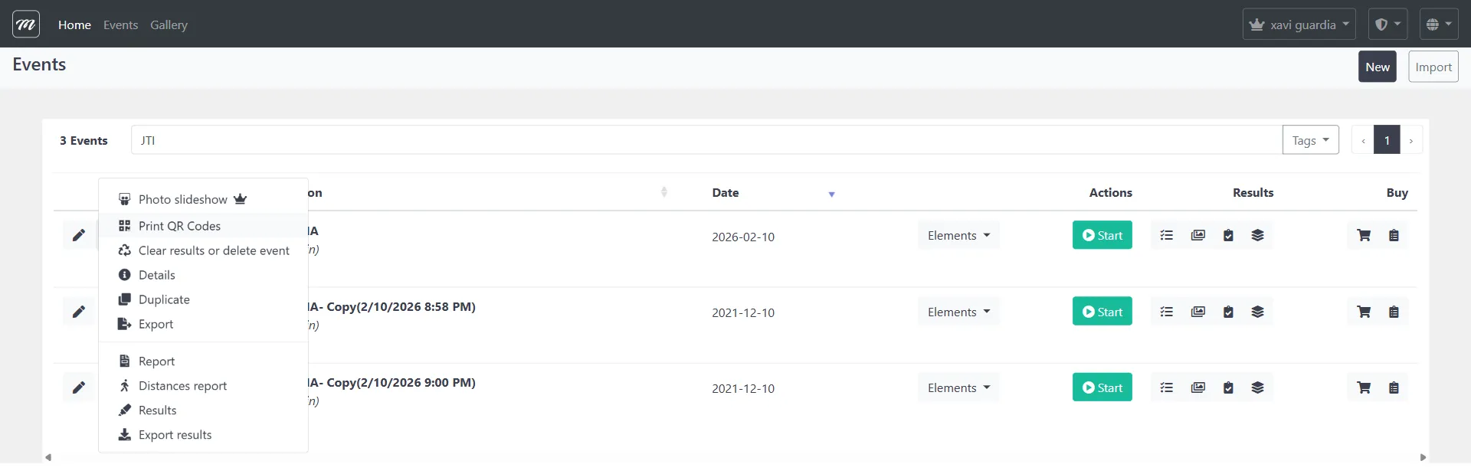Open the globe language selector dropdown
The width and height of the screenshot is (1471, 474).
coord(1438,25)
